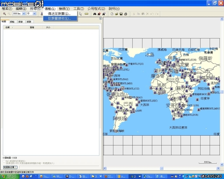224x179 pixels.
Task: Click the folder group taskbar button
Action: (97, 177)
